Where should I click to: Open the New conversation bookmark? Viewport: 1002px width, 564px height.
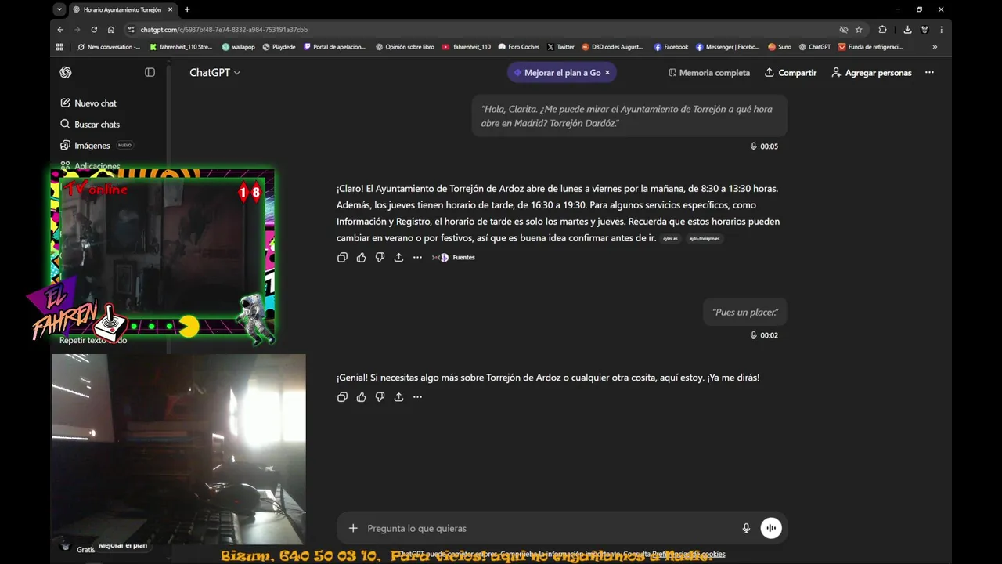coord(109,47)
